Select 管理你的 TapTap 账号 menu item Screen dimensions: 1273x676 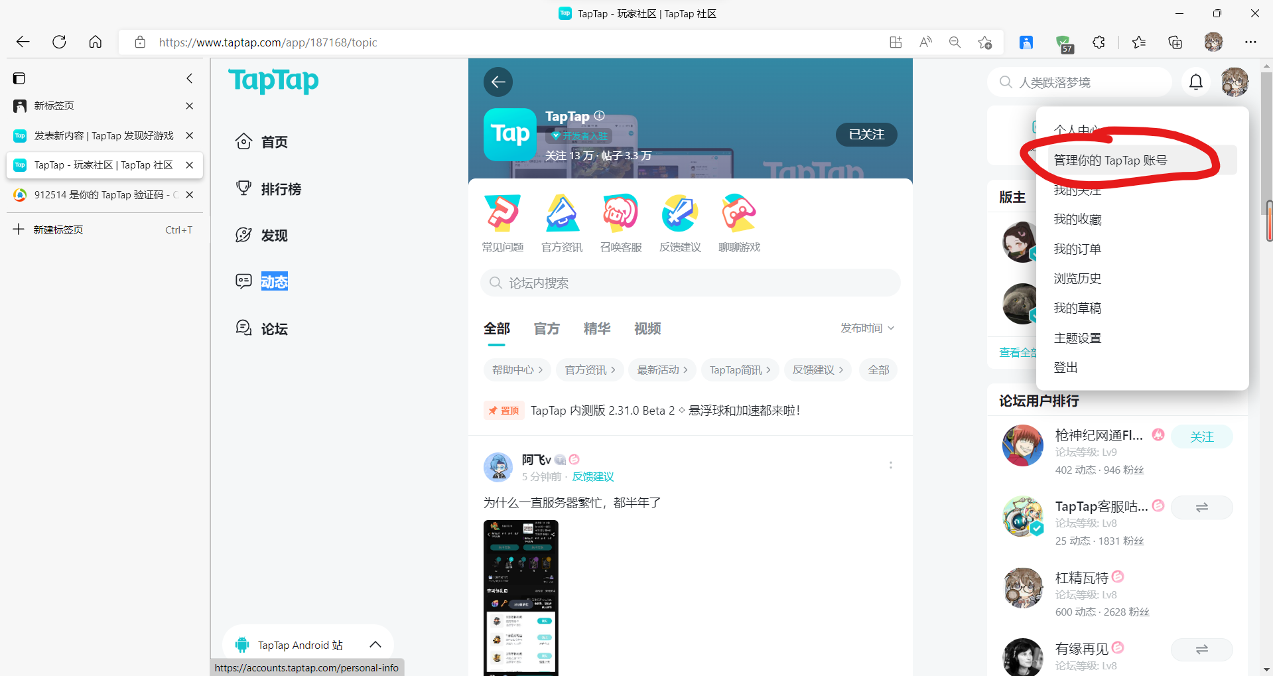[1142, 161]
